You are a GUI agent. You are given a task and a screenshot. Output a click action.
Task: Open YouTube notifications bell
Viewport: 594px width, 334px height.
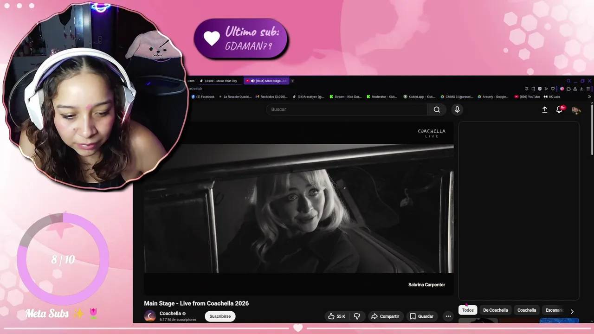coord(560,109)
